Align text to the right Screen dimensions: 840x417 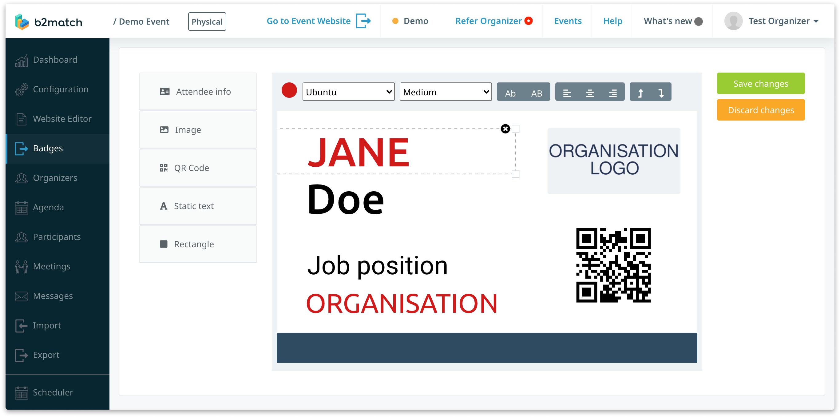point(613,93)
